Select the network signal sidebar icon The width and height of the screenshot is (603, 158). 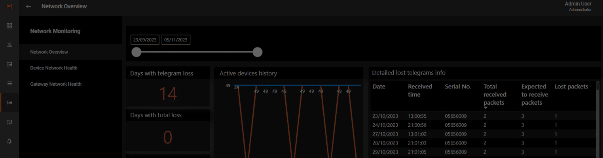coord(9,103)
